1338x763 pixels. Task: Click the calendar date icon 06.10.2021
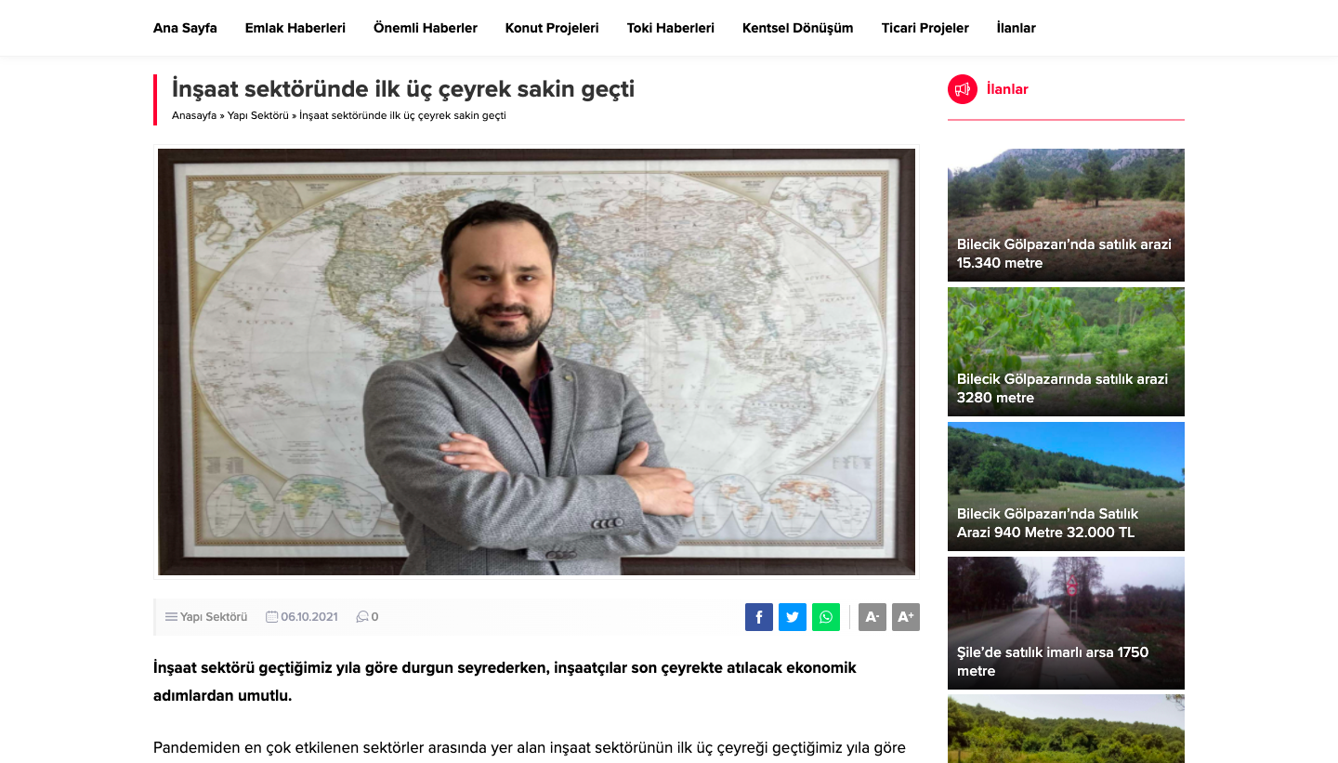coord(272,617)
